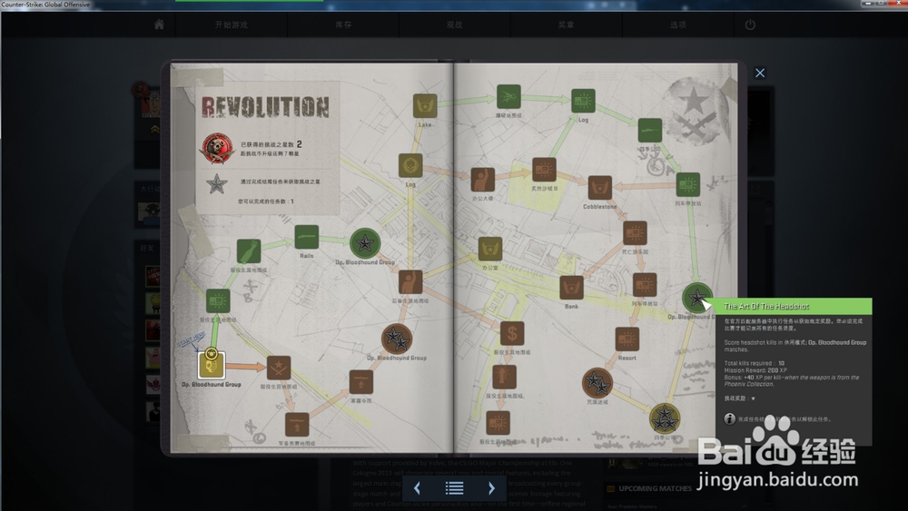The image size is (908, 511).
Task: Click the info icon in the mission tooltip
Action: click(730, 418)
